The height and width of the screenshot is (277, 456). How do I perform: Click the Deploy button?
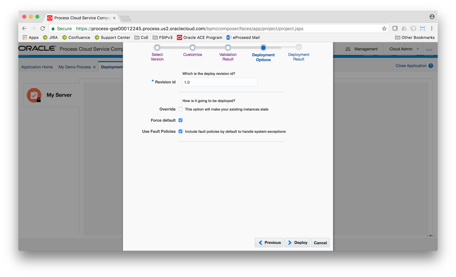[x=297, y=243]
